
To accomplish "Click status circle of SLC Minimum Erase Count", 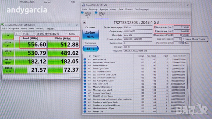I will [85, 78].
